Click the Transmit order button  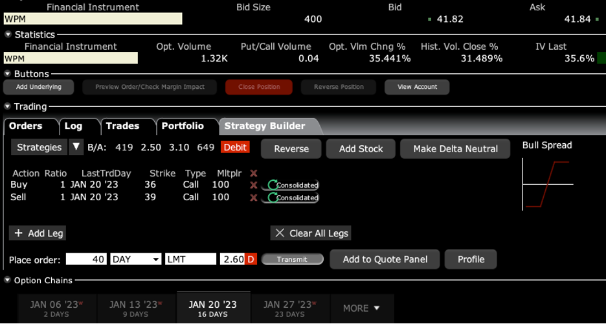click(292, 259)
